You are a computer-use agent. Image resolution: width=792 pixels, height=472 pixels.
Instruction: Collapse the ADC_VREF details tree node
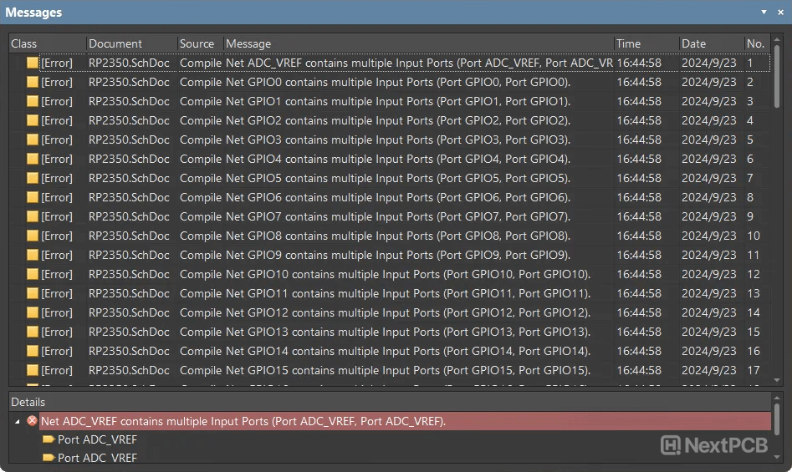(18, 421)
